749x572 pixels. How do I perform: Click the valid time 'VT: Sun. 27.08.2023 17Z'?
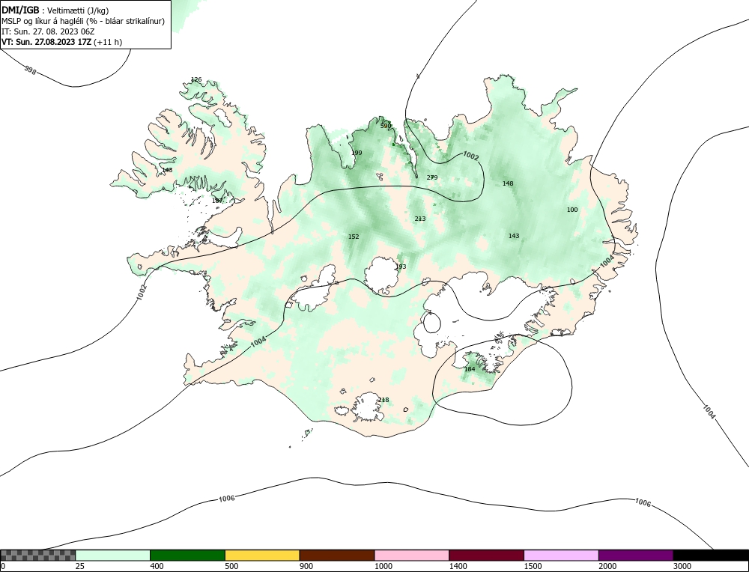[x=46, y=42]
